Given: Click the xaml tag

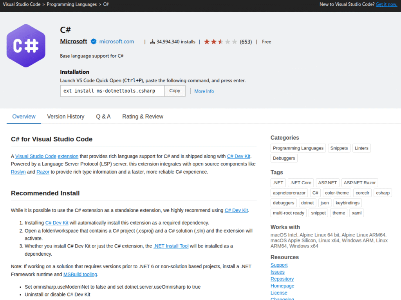Looking at the screenshot, I should 357,213.
